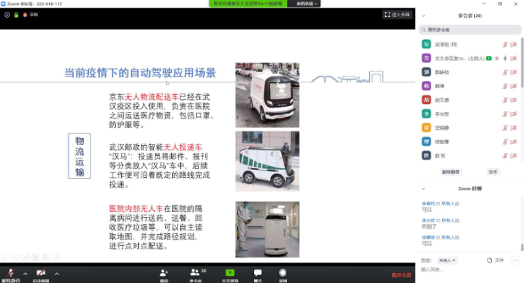Unmute microphone with 解除静音 in the toolbar
Screen dimensions: 524x283
tap(10, 275)
